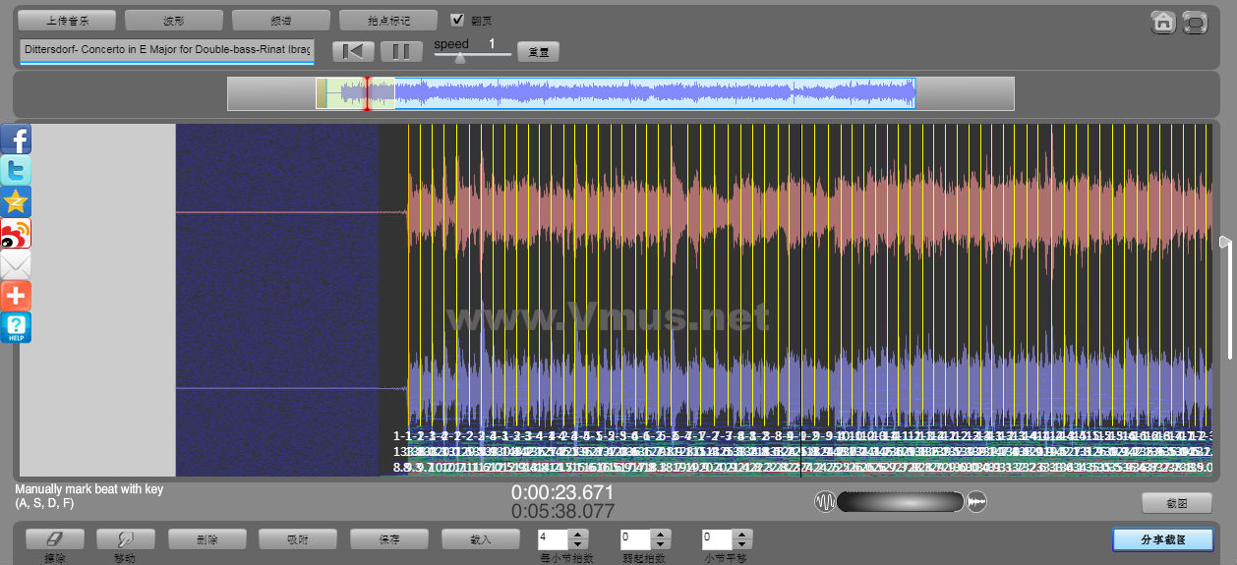Adjust the speed slider handle
Image resolution: width=1237 pixels, height=565 pixels.
tap(459, 57)
